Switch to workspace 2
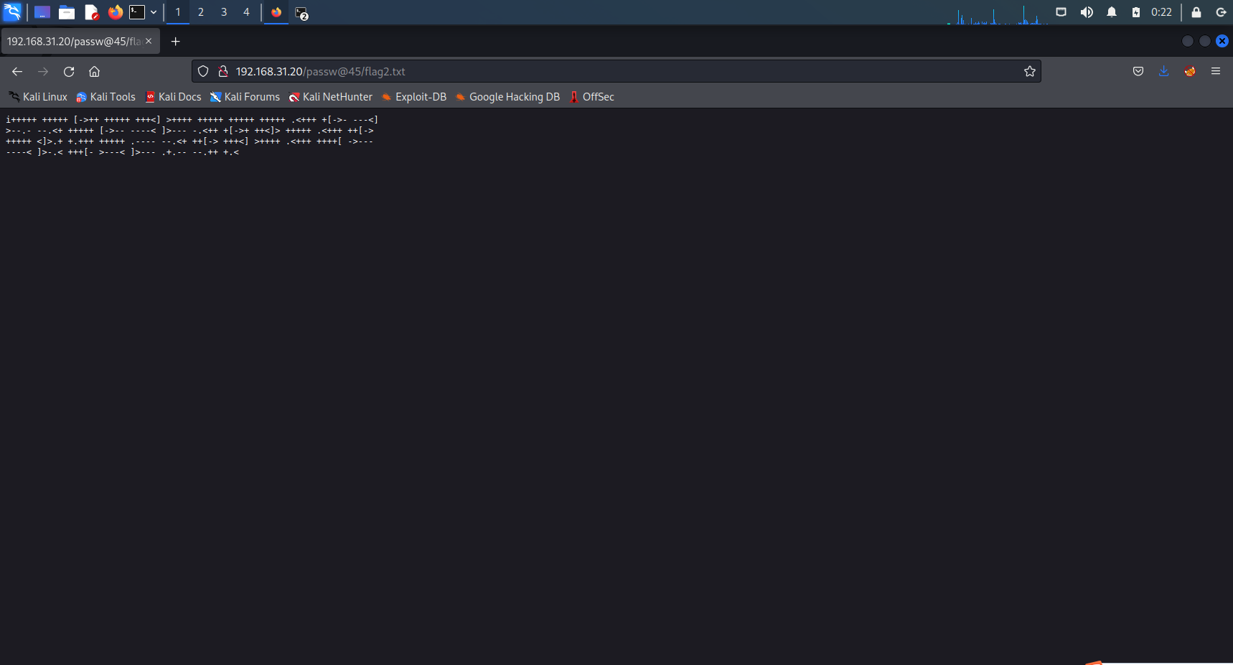This screenshot has width=1233, height=665. click(x=201, y=12)
